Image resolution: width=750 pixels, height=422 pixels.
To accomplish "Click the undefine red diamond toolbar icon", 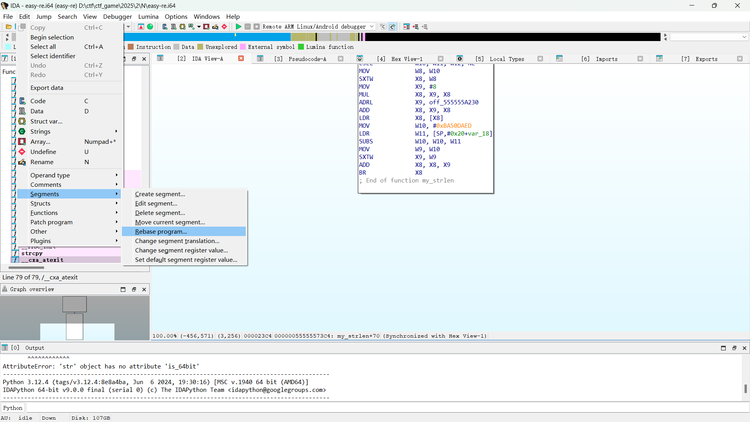I will pyautogui.click(x=224, y=27).
